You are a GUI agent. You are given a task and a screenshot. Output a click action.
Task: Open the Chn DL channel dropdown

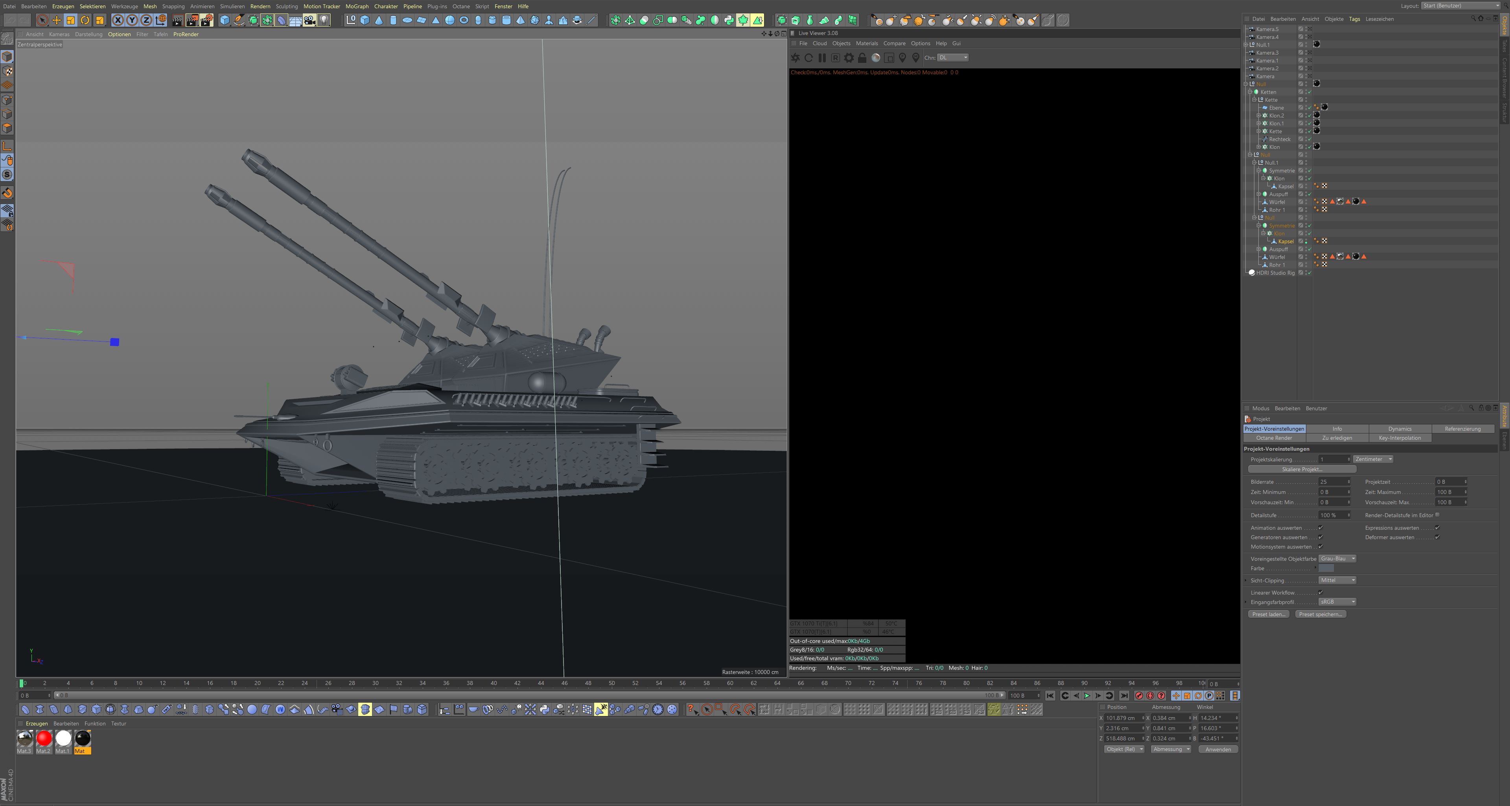tap(952, 57)
